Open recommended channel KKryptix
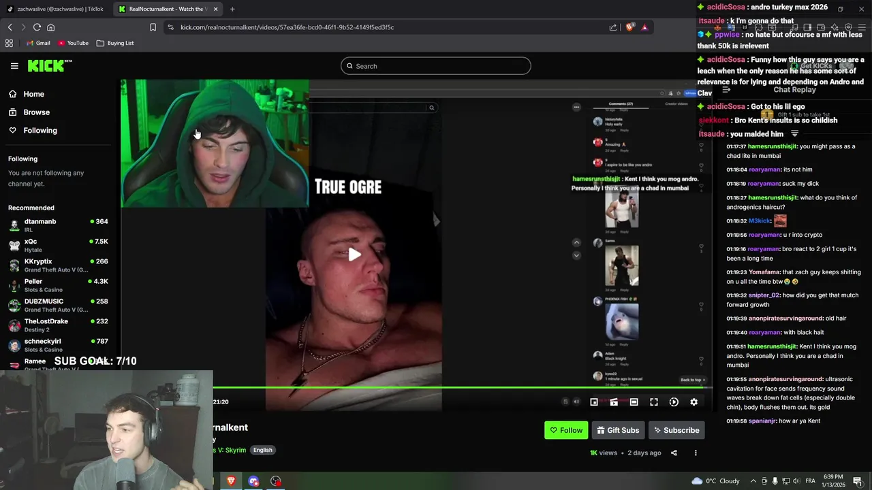The image size is (872, 490). click(58, 265)
